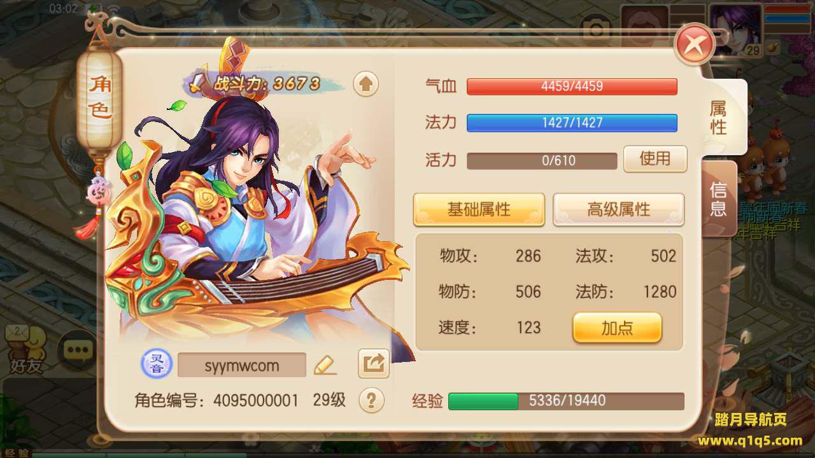This screenshot has height=458, width=815.
Task: Click the 使用 vitality button
Action: [655, 158]
